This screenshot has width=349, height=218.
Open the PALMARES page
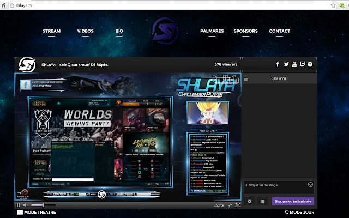point(212,31)
